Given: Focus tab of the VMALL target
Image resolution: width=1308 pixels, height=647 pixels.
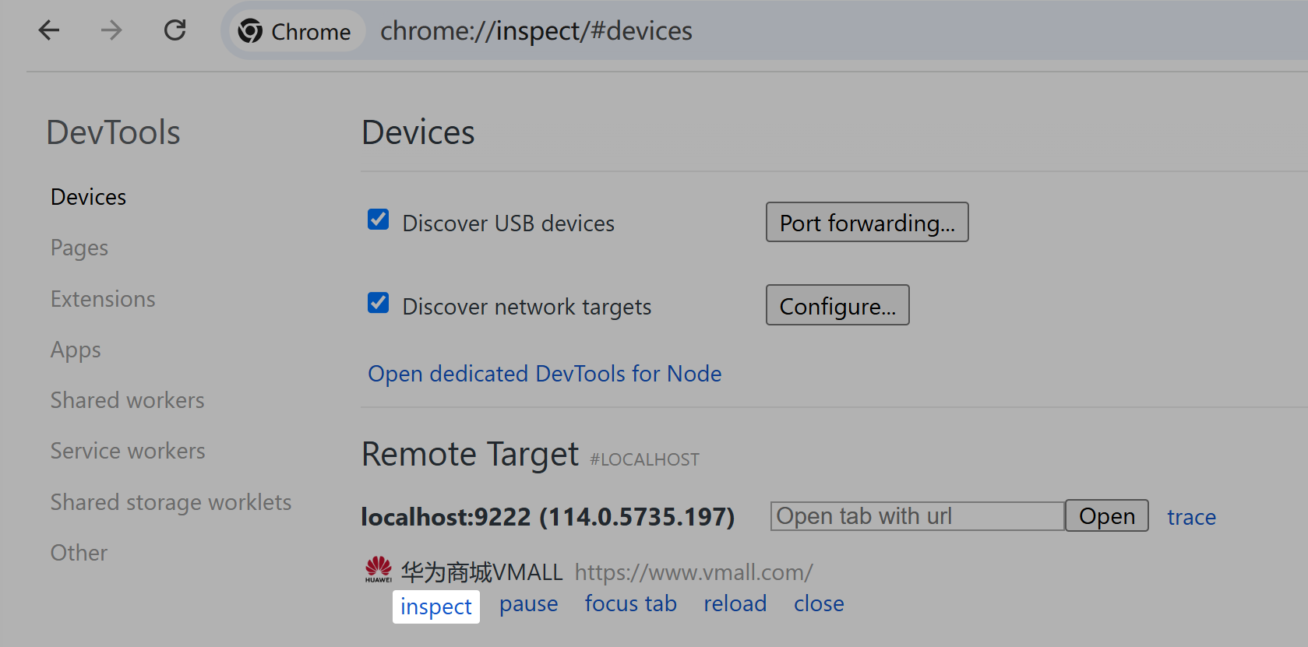Looking at the screenshot, I should pos(631,604).
